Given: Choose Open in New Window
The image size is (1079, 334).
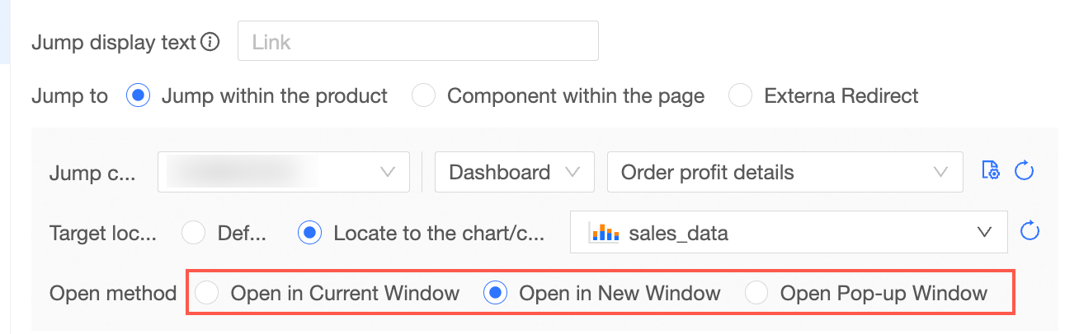Looking at the screenshot, I should click(x=495, y=293).
